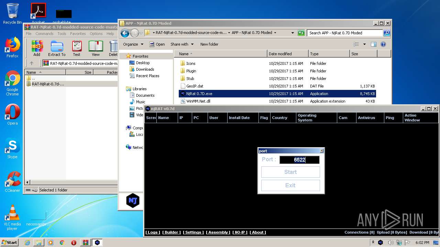Screen dimensions: 440x247
Task: Click Explorer back navigation arrow
Action: (x=125, y=33)
